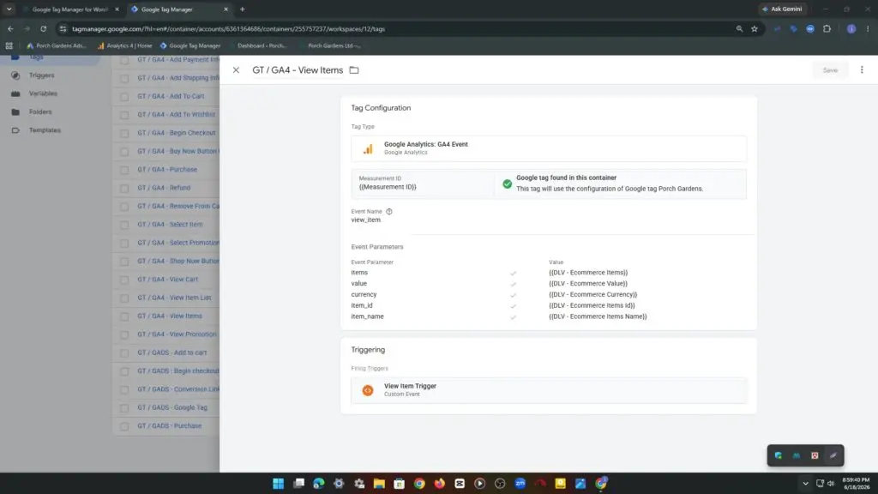Click the Variables briefcase sidebar icon
878x494 pixels.
[x=15, y=93]
